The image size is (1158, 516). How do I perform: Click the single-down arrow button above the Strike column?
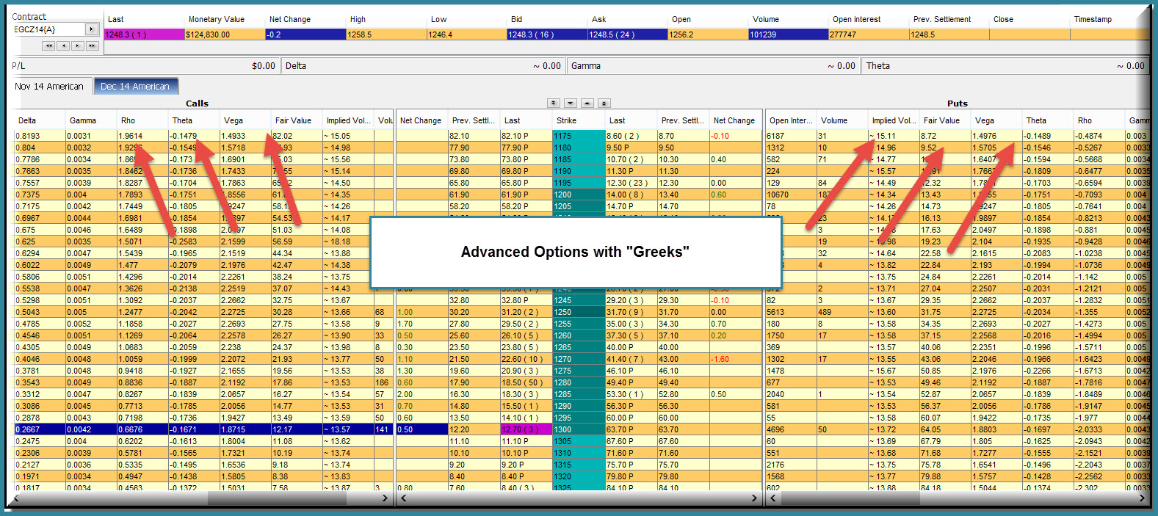tap(570, 103)
